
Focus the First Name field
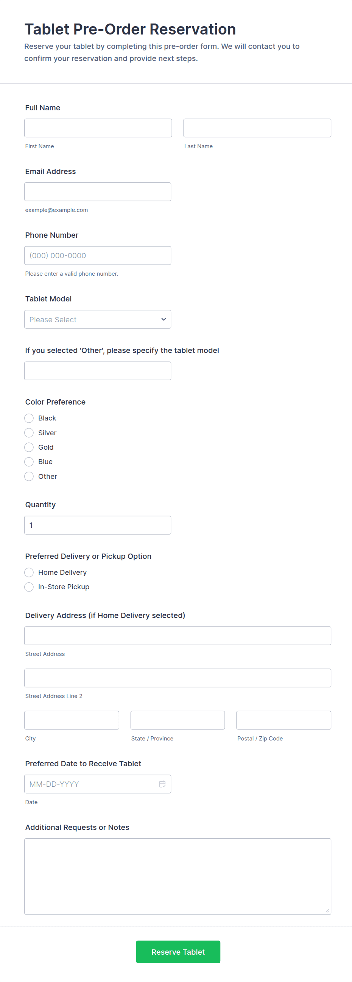[x=98, y=128]
